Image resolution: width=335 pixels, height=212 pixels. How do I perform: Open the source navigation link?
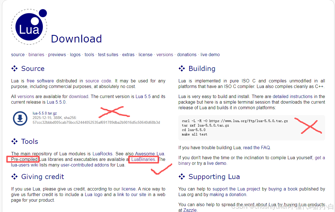tap(18, 55)
